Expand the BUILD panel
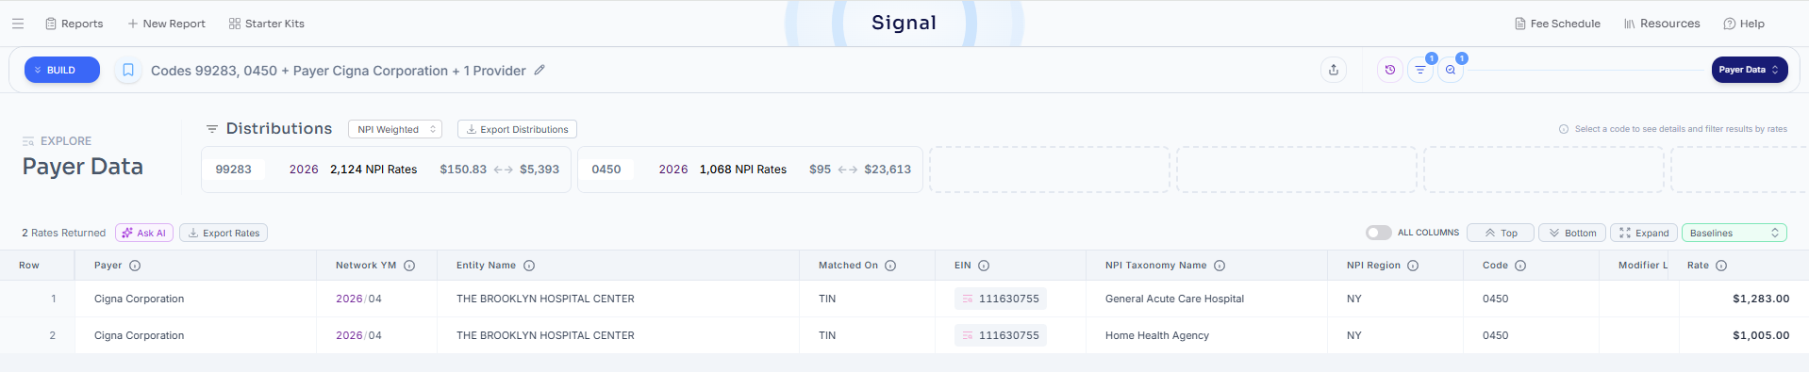The height and width of the screenshot is (372, 1809). (62, 70)
